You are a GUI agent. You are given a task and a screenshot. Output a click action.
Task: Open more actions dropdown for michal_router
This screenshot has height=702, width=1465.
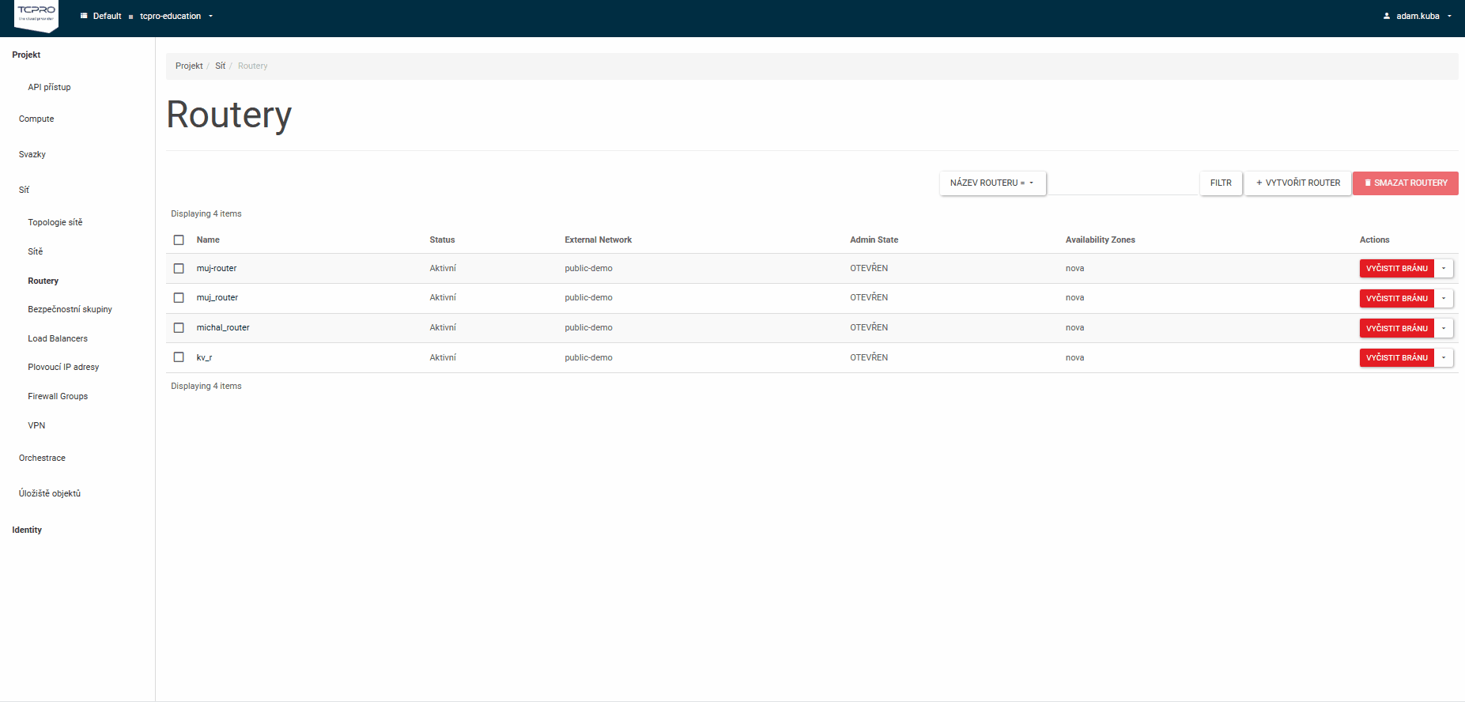1444,328
